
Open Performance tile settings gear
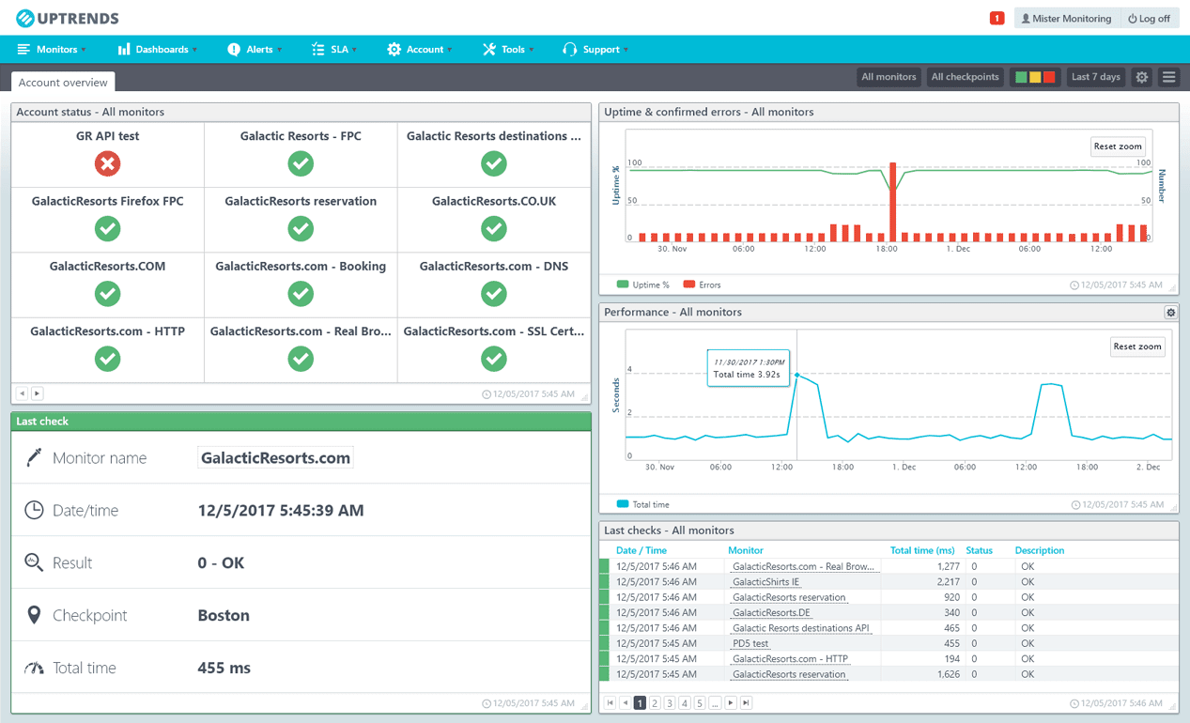point(1170,312)
